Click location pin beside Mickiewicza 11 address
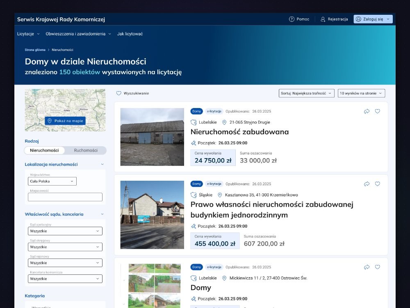Image resolution: width=410 pixels, height=308 pixels. point(224,278)
